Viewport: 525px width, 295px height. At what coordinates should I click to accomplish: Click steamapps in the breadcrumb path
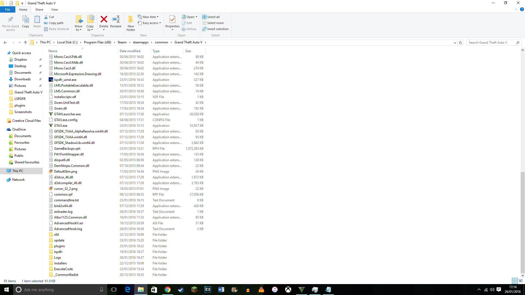coord(141,42)
